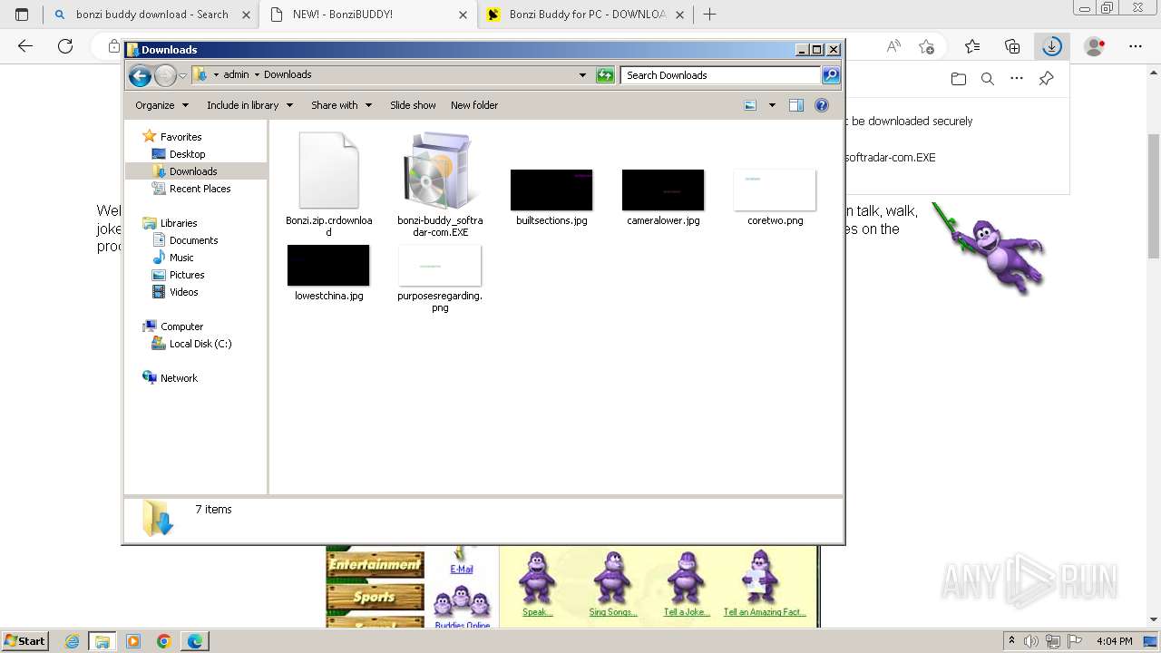Open downloads folder icon in flyout
1161x653 pixels.
point(959,79)
